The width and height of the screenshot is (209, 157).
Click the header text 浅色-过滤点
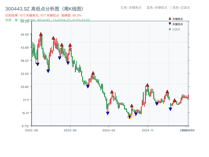pos(181,8)
